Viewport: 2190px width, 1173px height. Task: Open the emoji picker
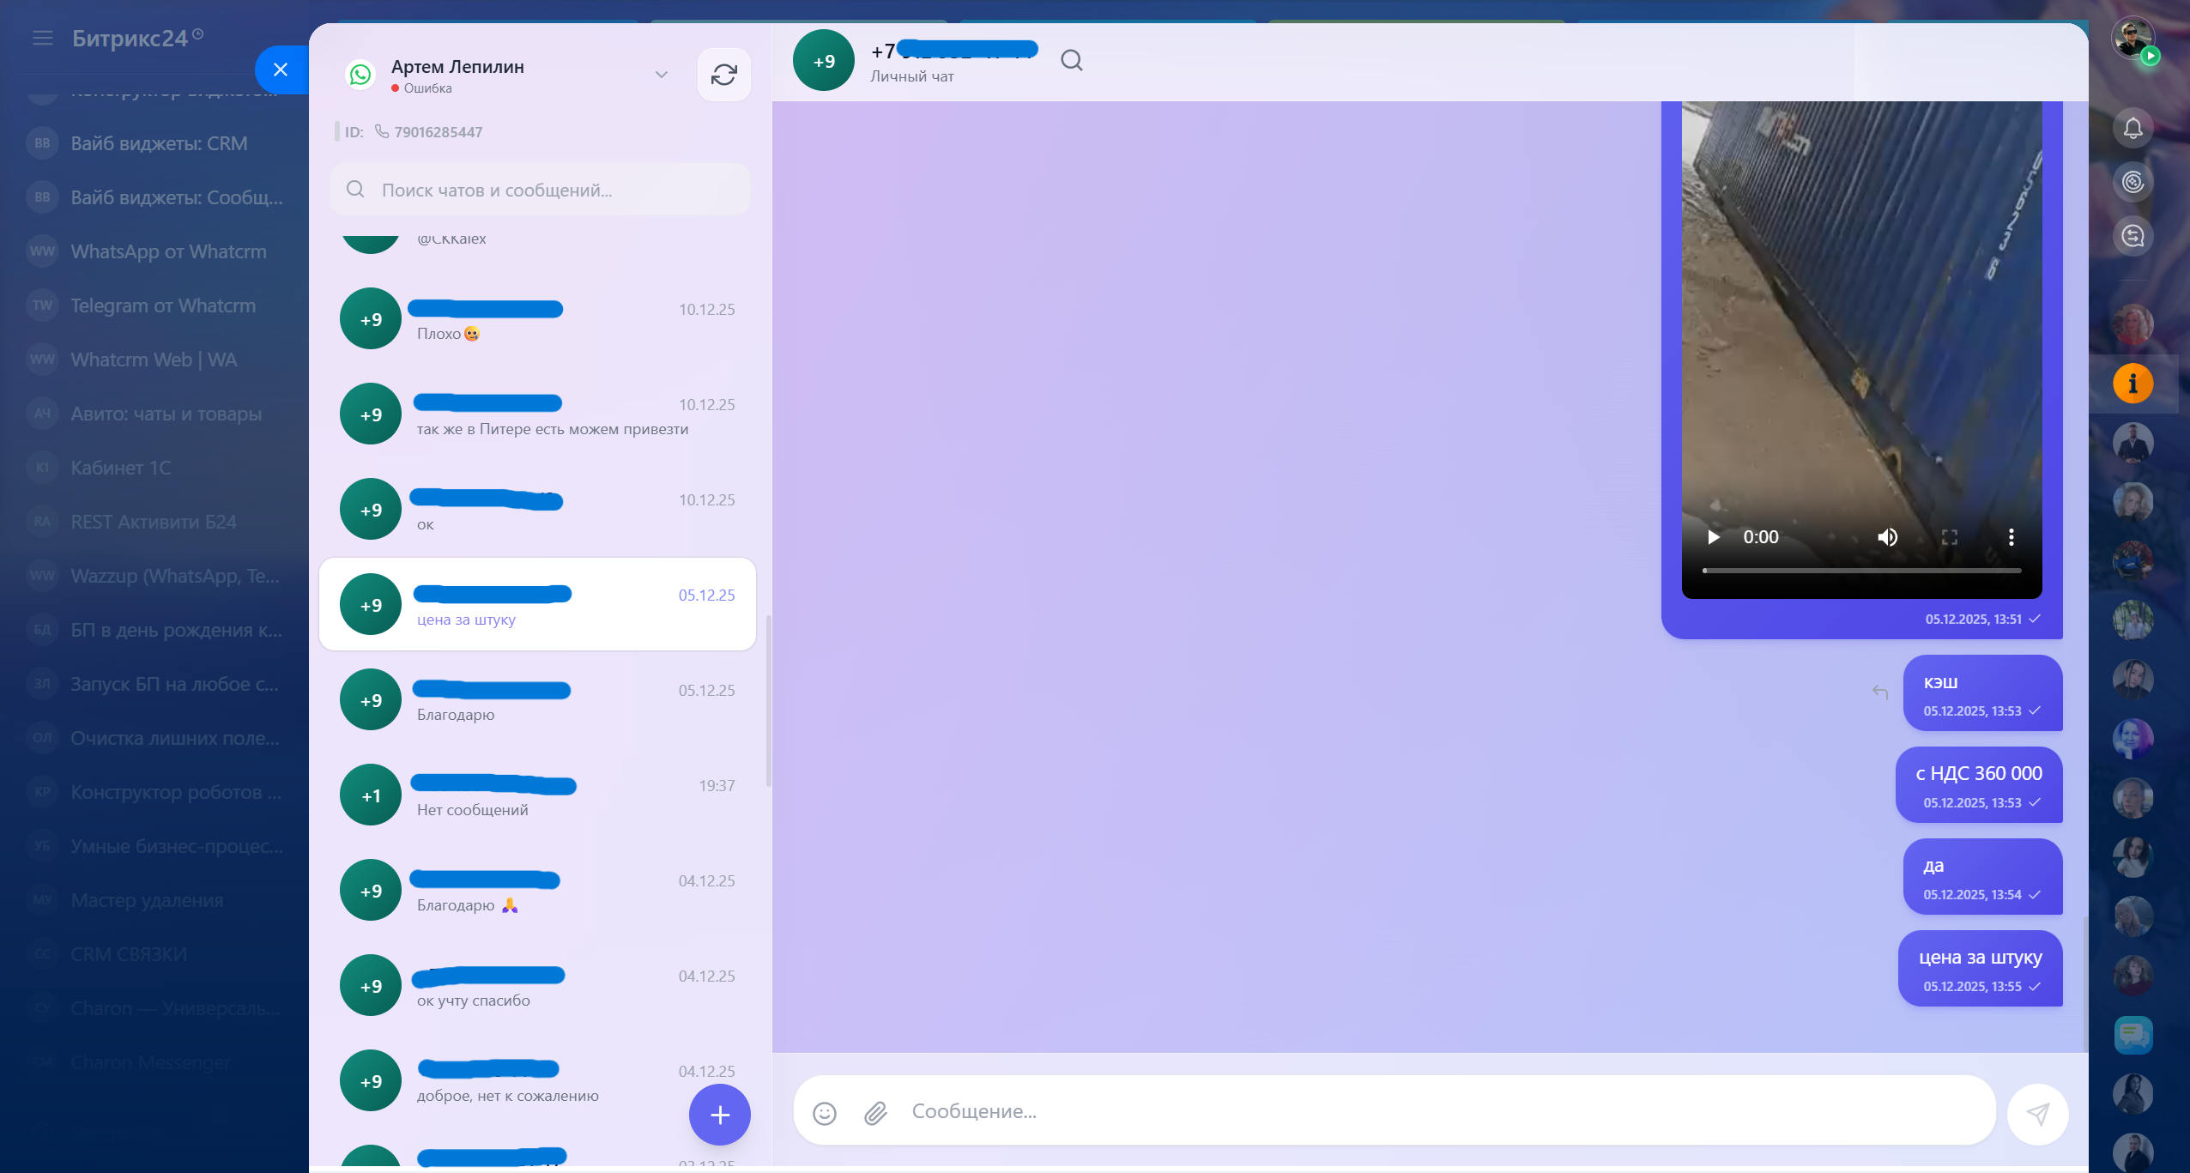824,1113
